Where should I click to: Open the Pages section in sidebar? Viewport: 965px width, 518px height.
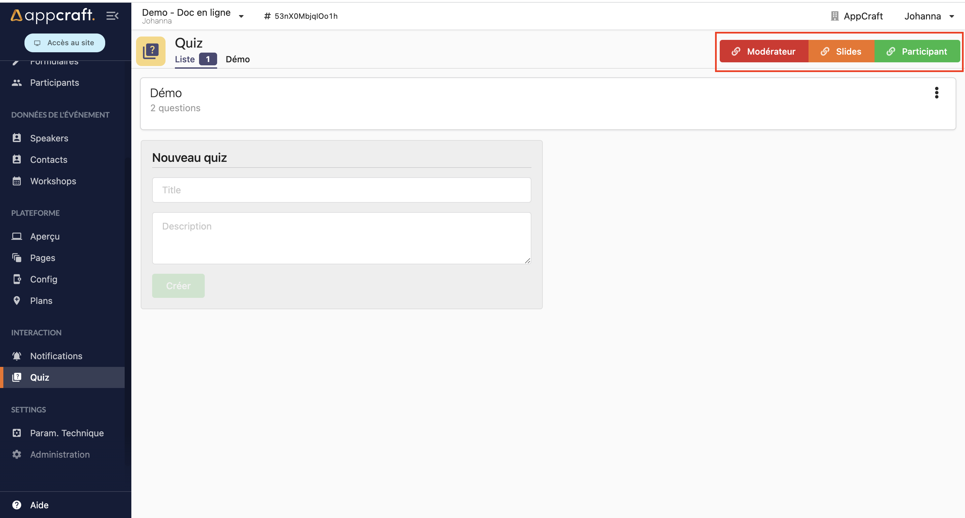pos(43,258)
